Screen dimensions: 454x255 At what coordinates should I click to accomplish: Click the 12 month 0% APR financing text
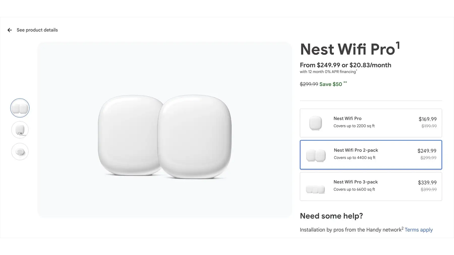(x=328, y=72)
